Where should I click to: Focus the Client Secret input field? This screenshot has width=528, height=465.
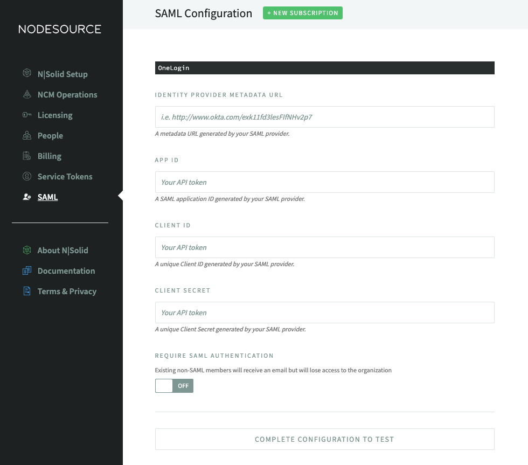pos(324,313)
